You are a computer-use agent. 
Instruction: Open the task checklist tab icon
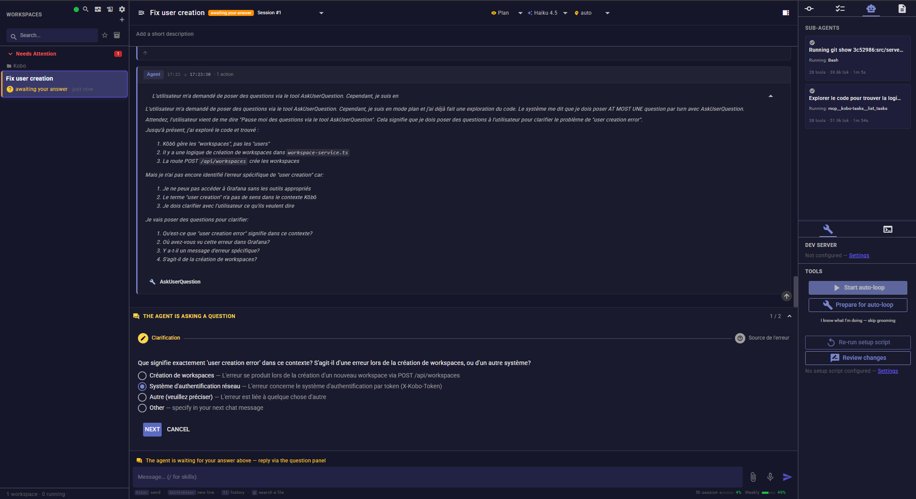(840, 9)
